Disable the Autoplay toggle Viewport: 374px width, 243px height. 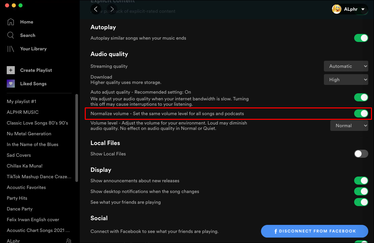(x=361, y=38)
